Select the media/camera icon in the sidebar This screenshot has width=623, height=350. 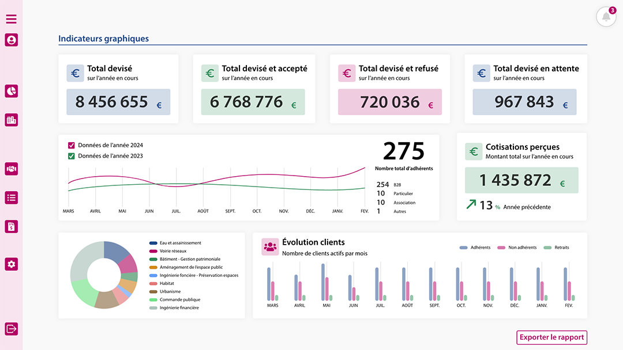coord(11,169)
